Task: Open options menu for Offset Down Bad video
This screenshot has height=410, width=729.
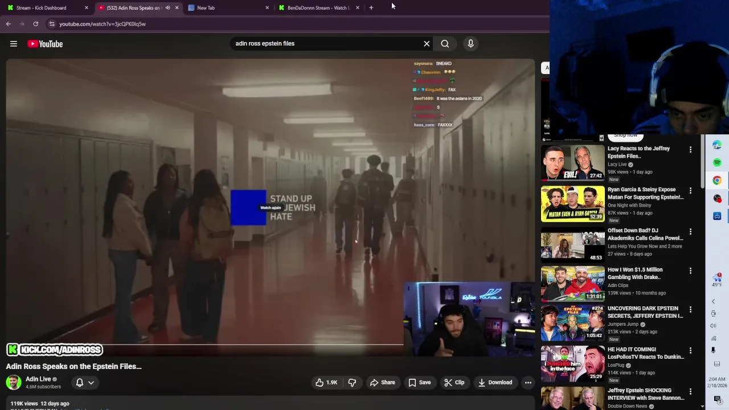Action: 690,232
